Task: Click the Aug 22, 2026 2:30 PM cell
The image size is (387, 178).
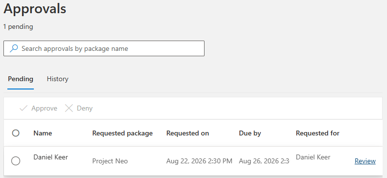Action: point(199,161)
